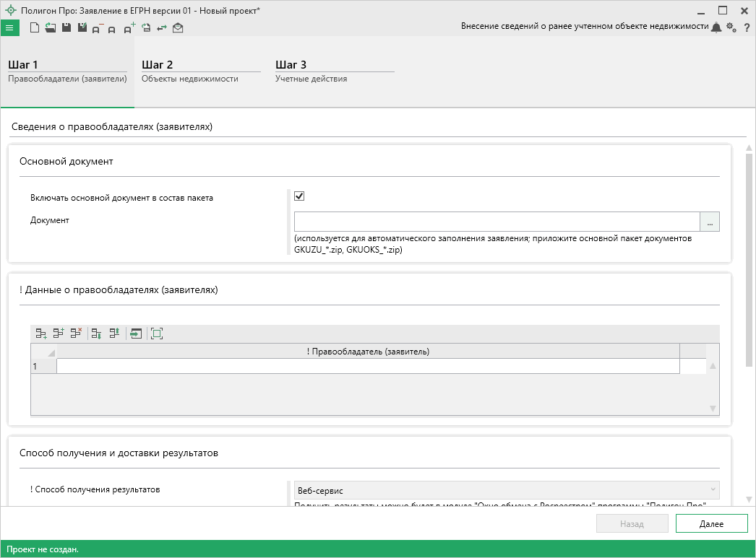
Task: Click the open project folder icon
Action: pyautogui.click(x=50, y=28)
